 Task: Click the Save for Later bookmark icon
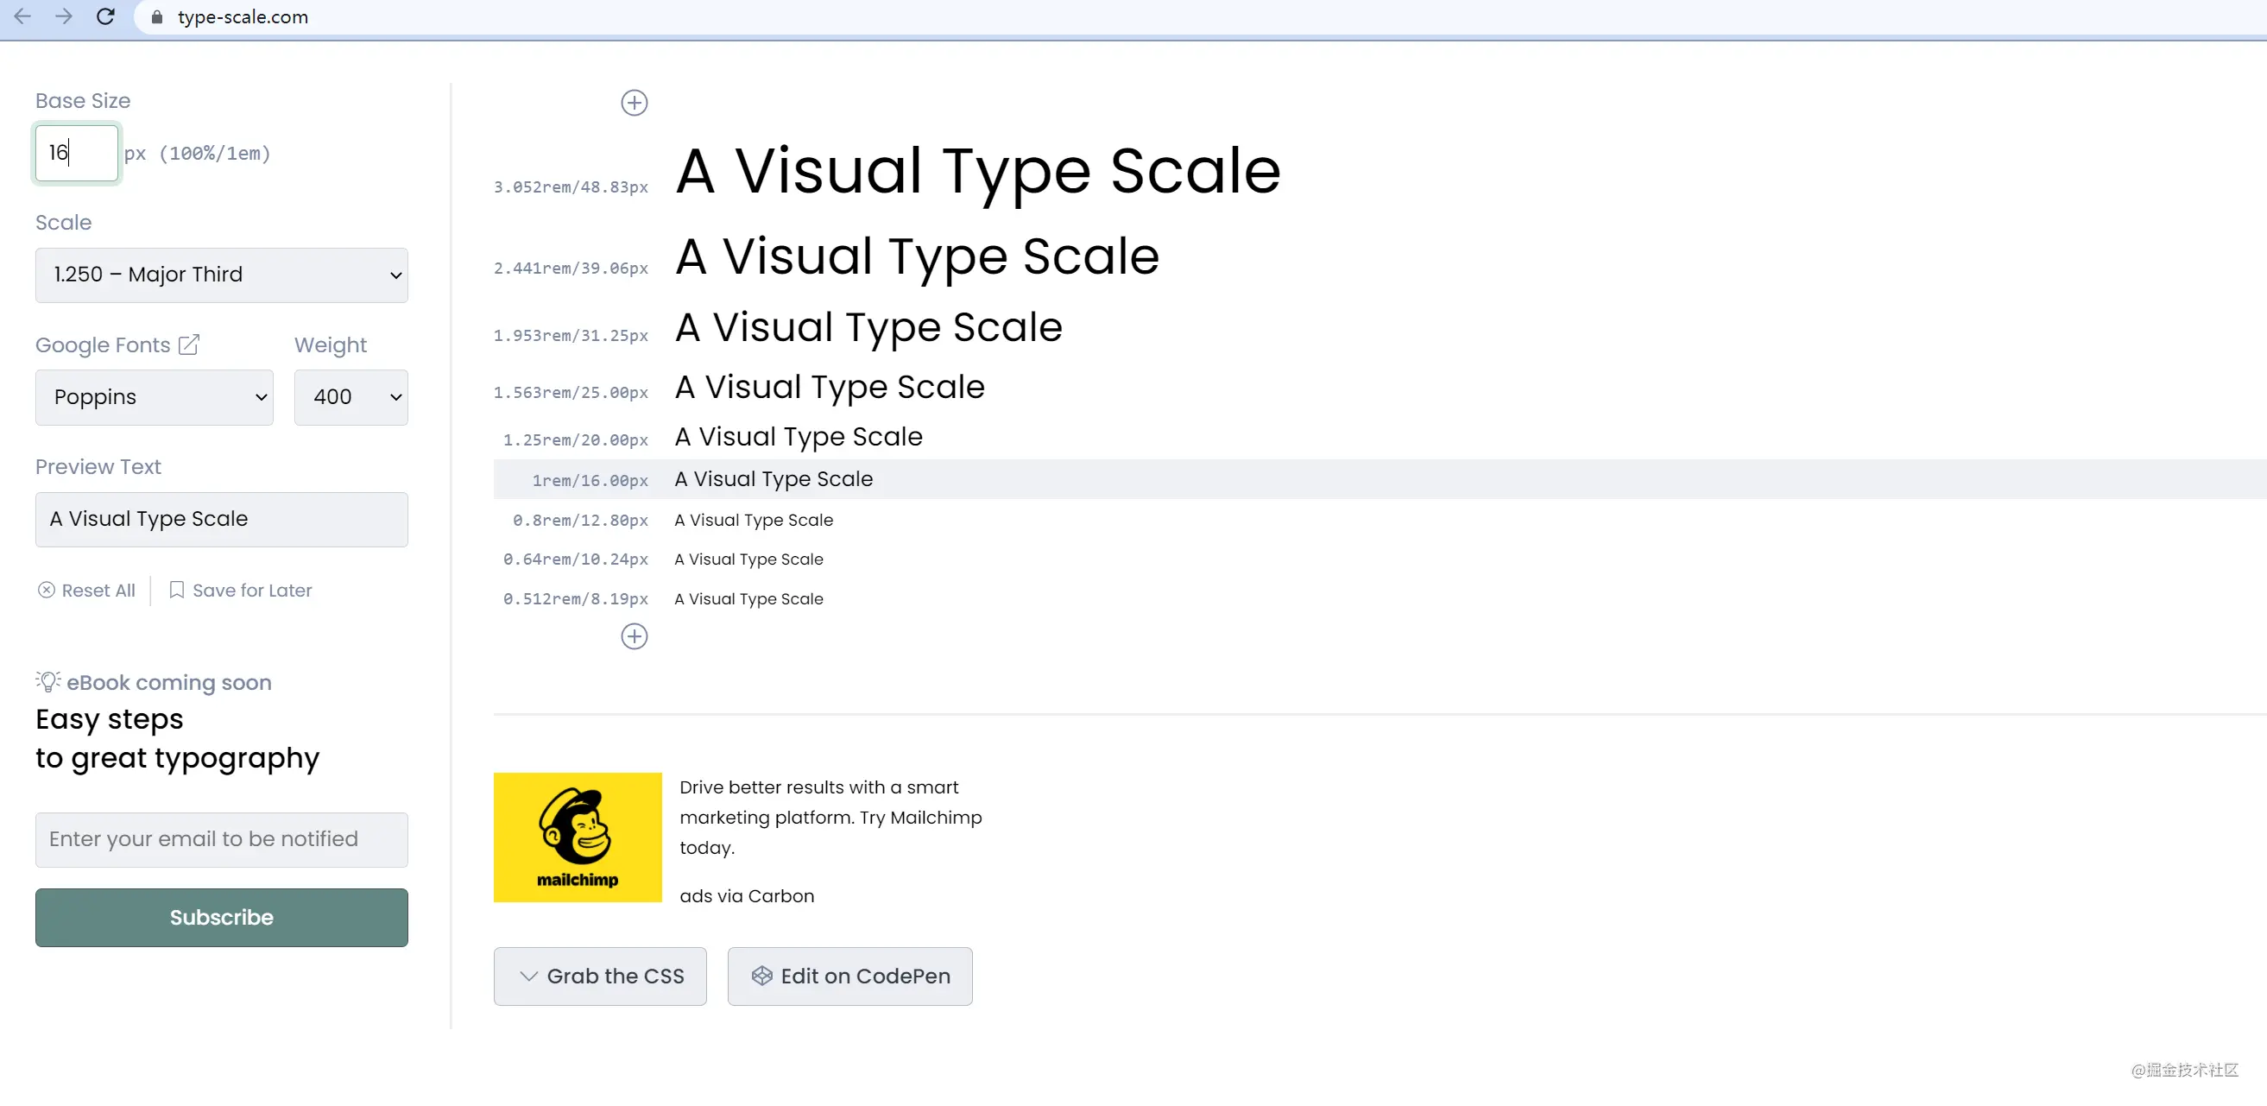176,590
